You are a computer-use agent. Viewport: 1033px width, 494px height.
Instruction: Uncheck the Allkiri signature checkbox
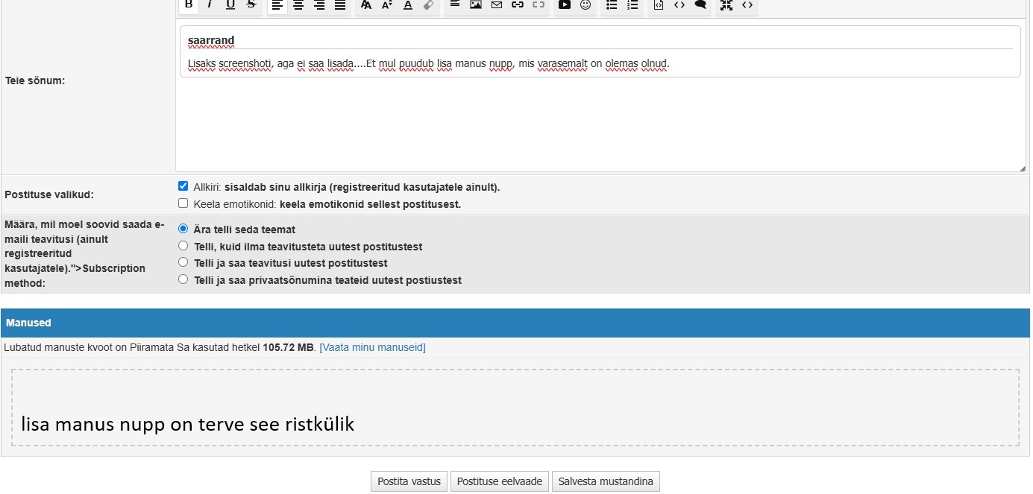183,186
